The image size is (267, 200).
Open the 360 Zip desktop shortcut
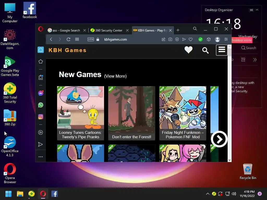[10, 118]
